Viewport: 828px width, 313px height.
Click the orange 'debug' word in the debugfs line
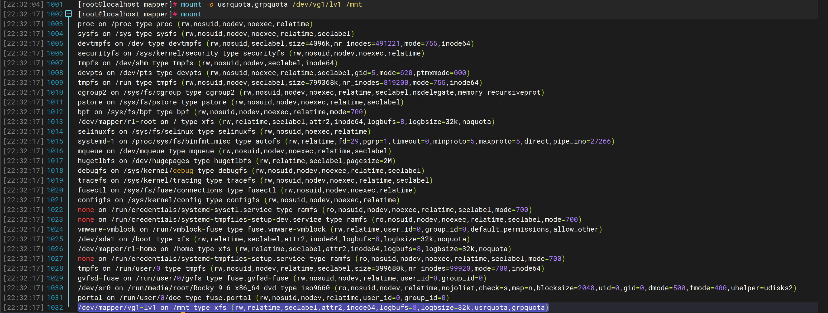(x=183, y=171)
